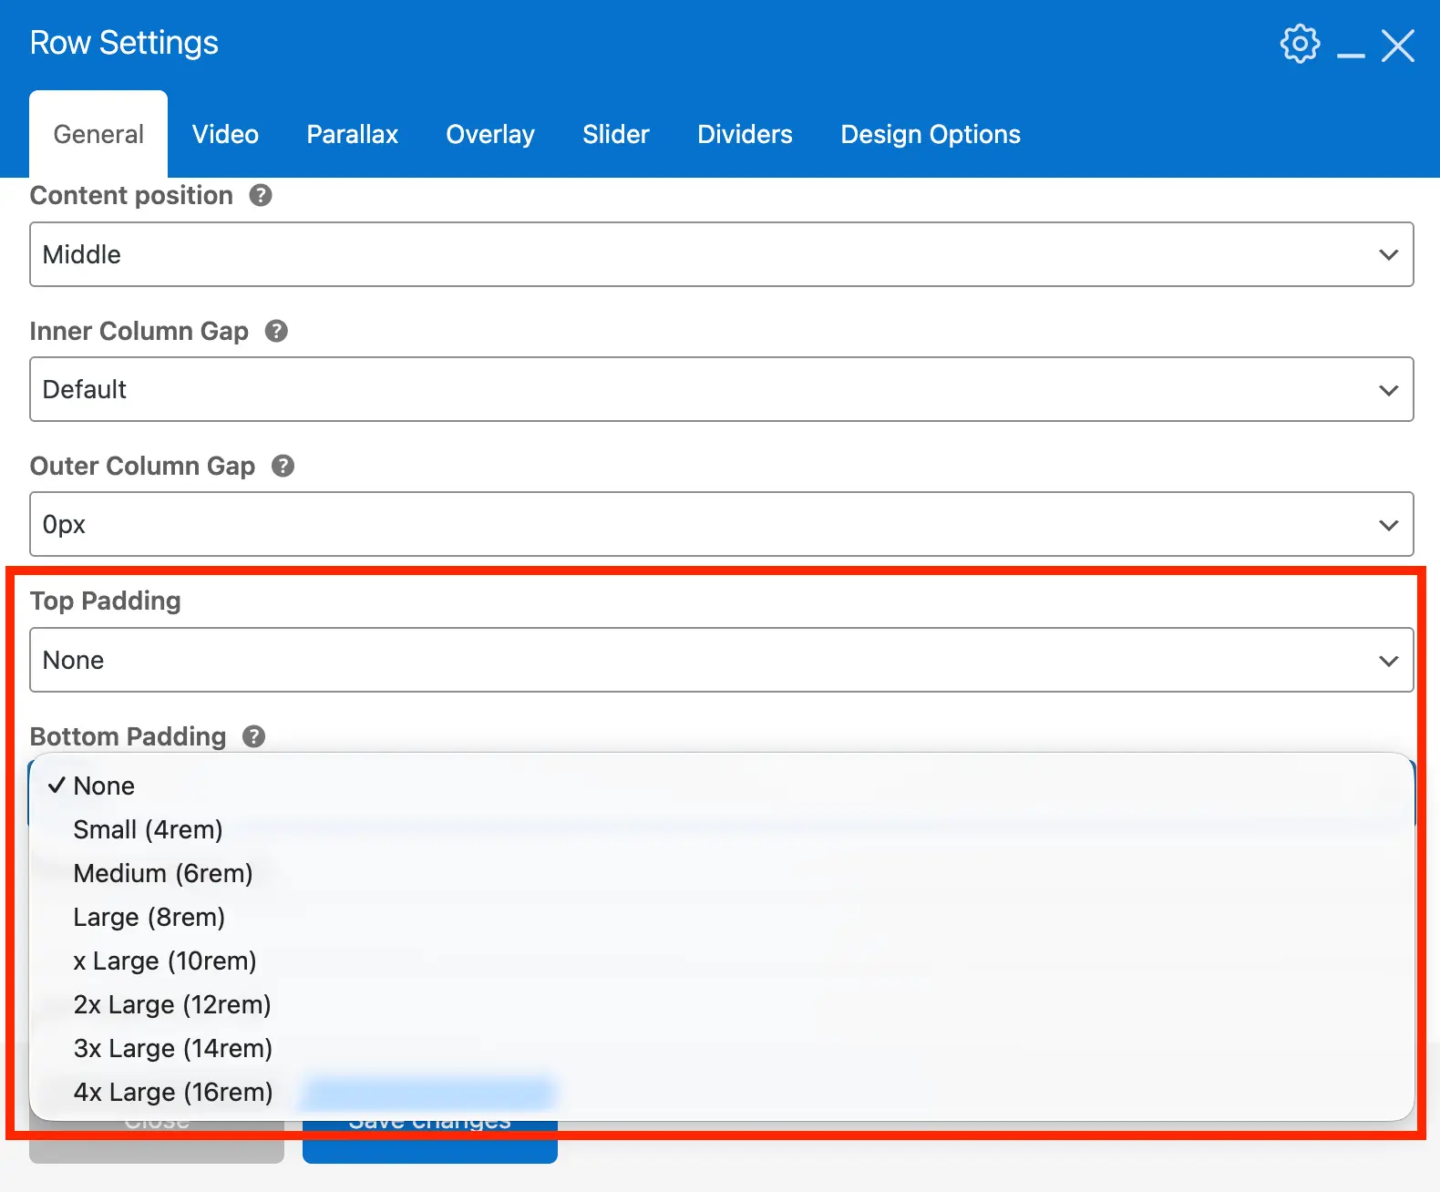Switch to the Dividers tab

coord(745,135)
